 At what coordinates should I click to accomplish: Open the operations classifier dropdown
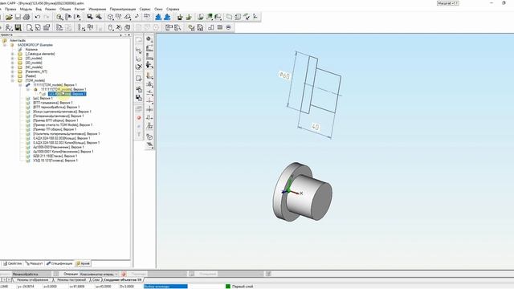coord(99,274)
